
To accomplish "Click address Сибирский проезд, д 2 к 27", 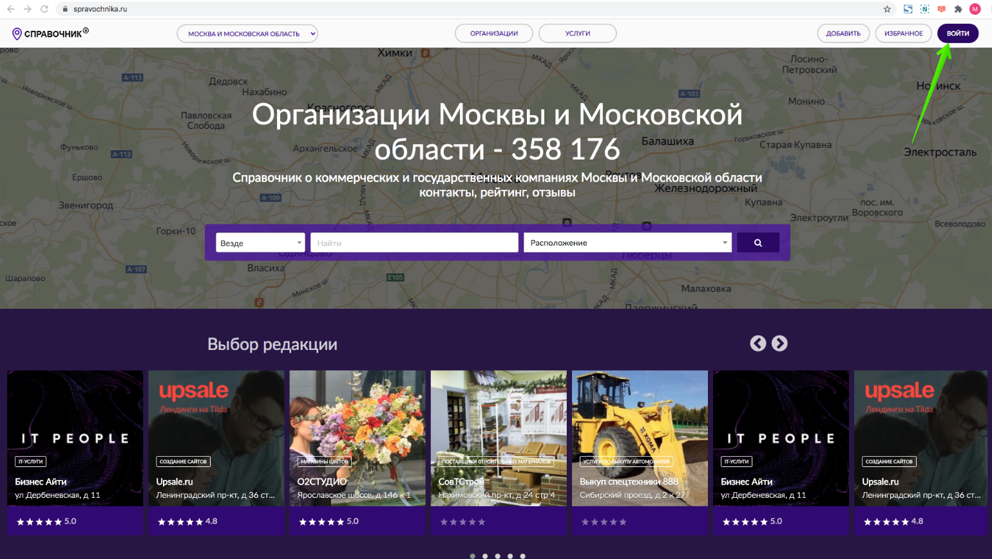I will 633,495.
